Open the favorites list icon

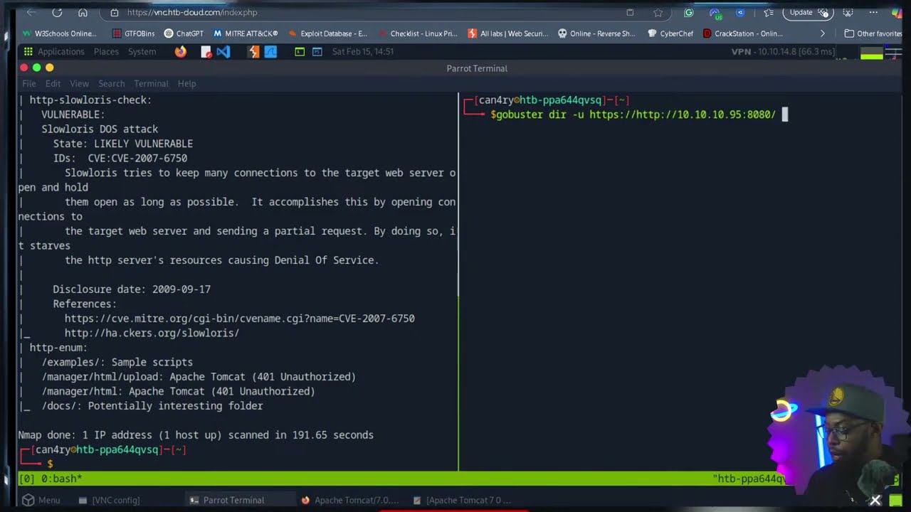click(x=768, y=13)
